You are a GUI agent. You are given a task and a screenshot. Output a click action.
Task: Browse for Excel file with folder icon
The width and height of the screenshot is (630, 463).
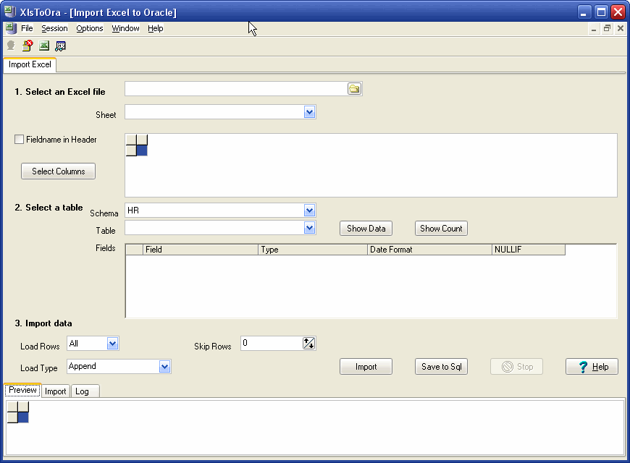click(x=354, y=89)
